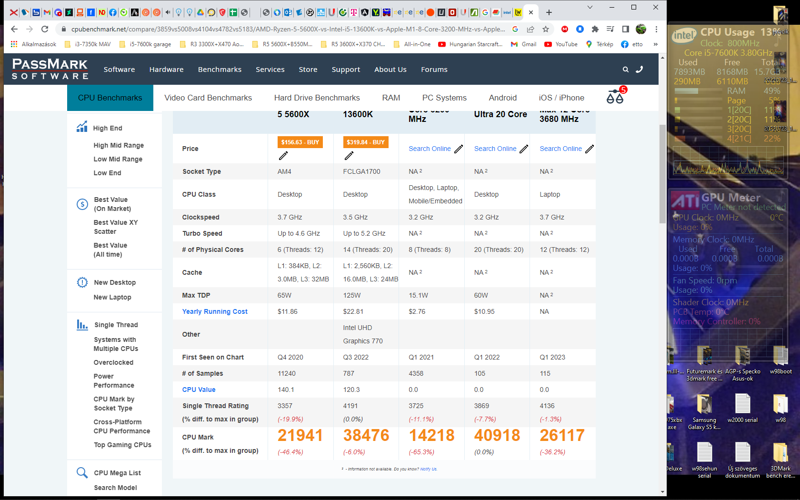
Task: Click the Google icon in the address bar
Action: click(x=515, y=29)
